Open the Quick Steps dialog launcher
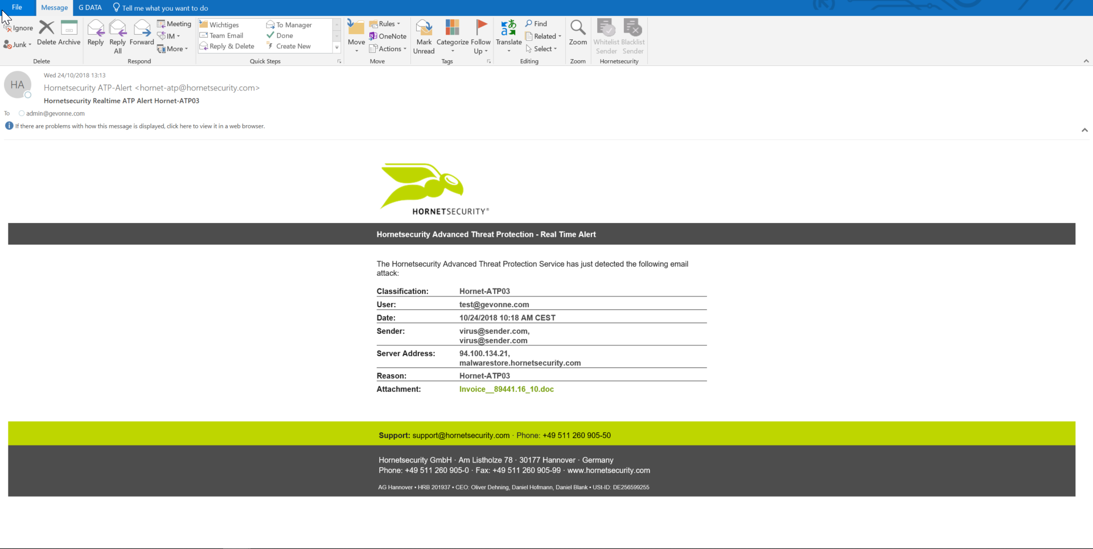The image size is (1093, 549). pyautogui.click(x=339, y=61)
